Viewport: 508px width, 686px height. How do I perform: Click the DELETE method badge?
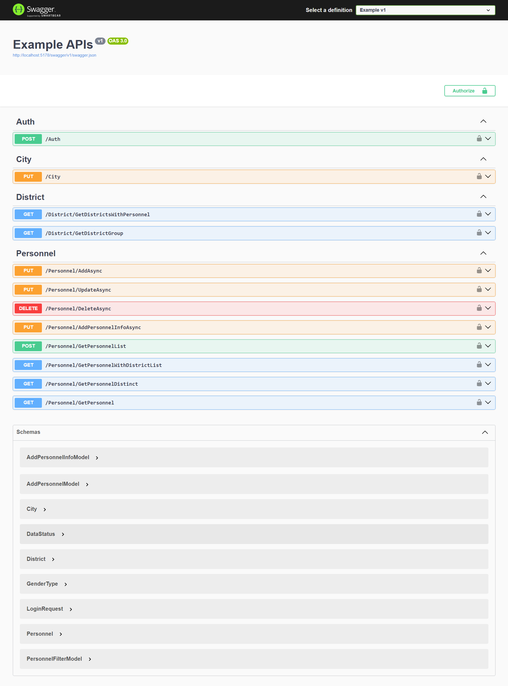coord(28,308)
